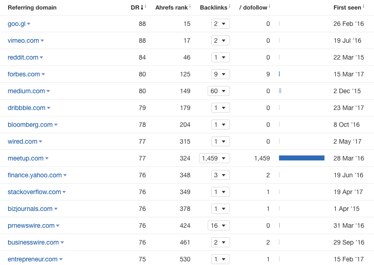374x265 pixels.
Task: Open the backlinks dropdown for finance.yahoo.com
Action: point(220,175)
